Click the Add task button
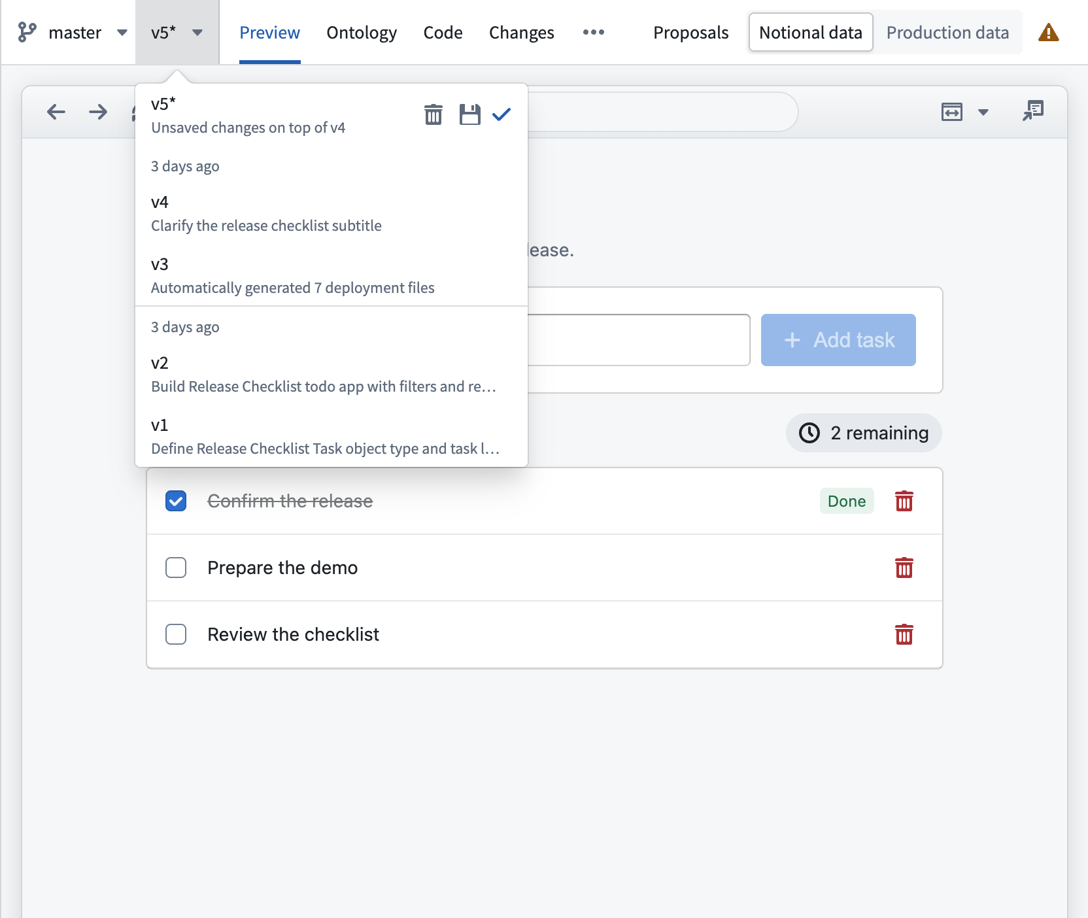The image size is (1088, 918). tap(838, 340)
